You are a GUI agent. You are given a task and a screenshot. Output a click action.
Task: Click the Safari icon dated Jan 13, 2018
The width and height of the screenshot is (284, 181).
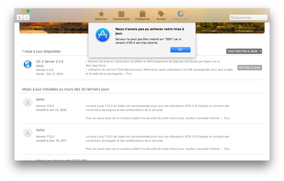[x=28, y=102]
